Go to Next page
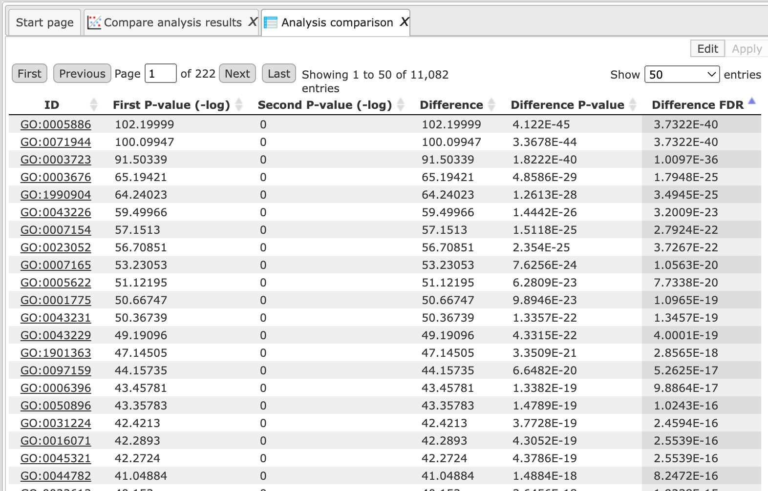The width and height of the screenshot is (768, 491). coord(237,74)
